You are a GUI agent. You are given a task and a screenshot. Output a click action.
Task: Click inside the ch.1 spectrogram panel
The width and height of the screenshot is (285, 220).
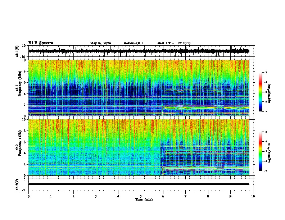point(139,88)
